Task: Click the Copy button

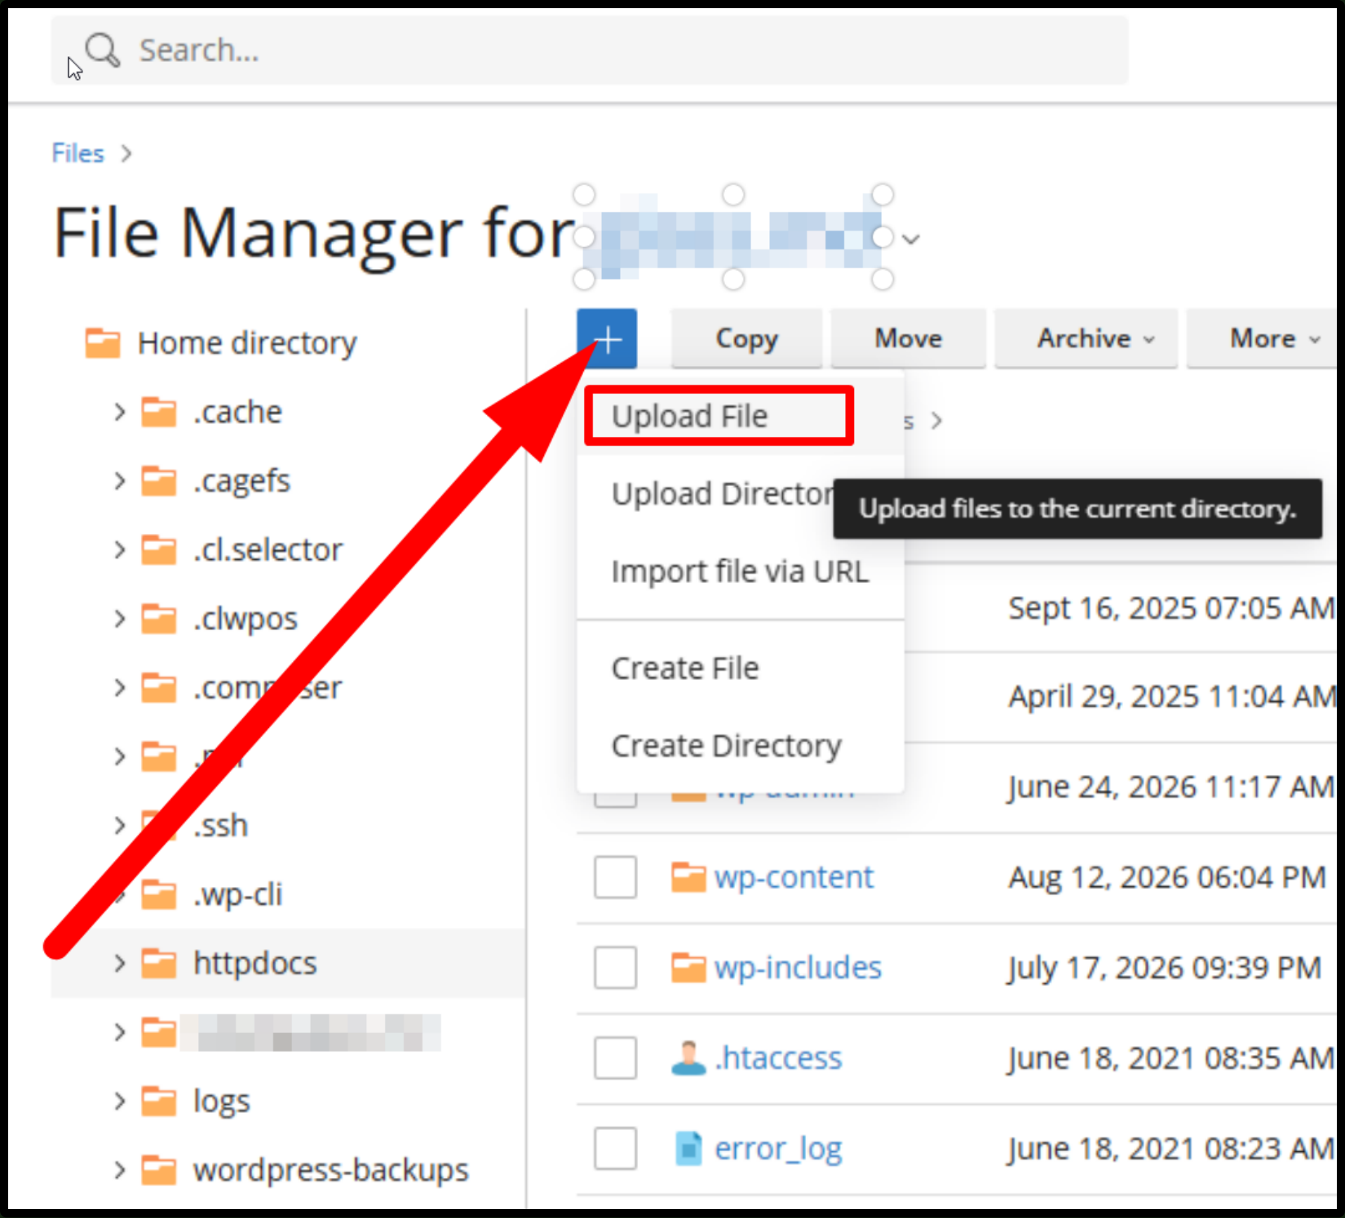Action: [x=746, y=338]
